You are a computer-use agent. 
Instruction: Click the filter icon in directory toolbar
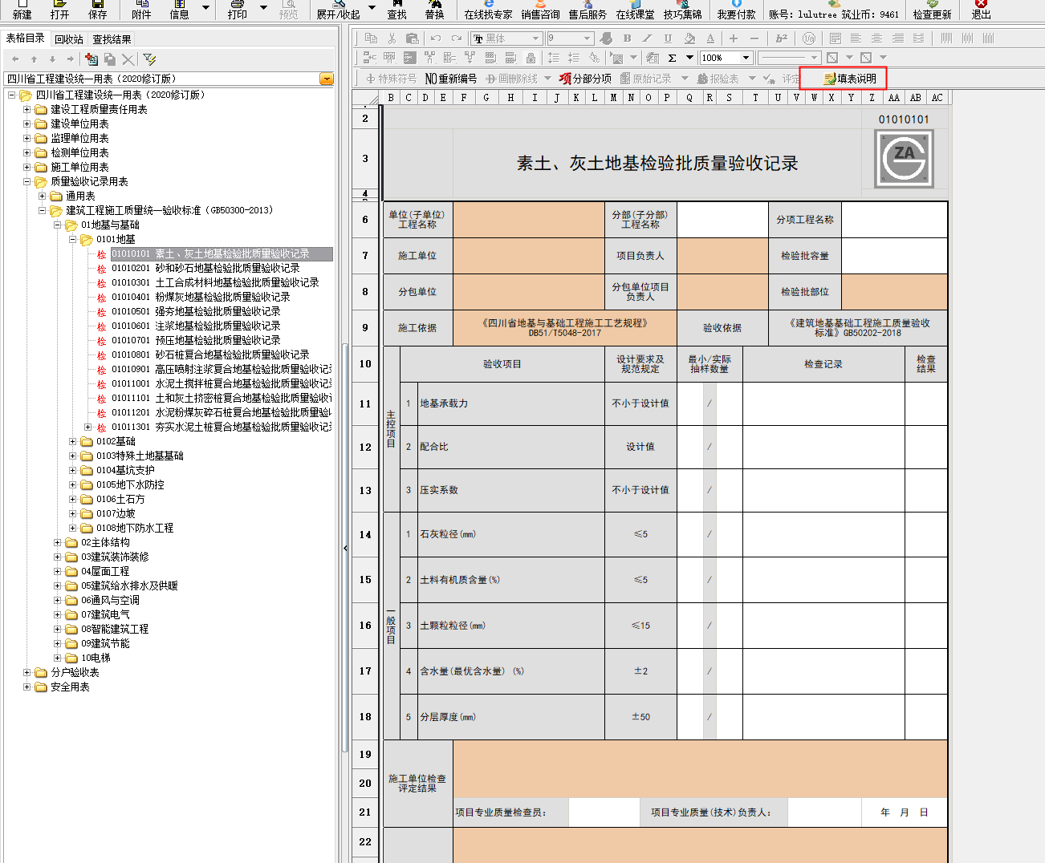pyautogui.click(x=149, y=59)
